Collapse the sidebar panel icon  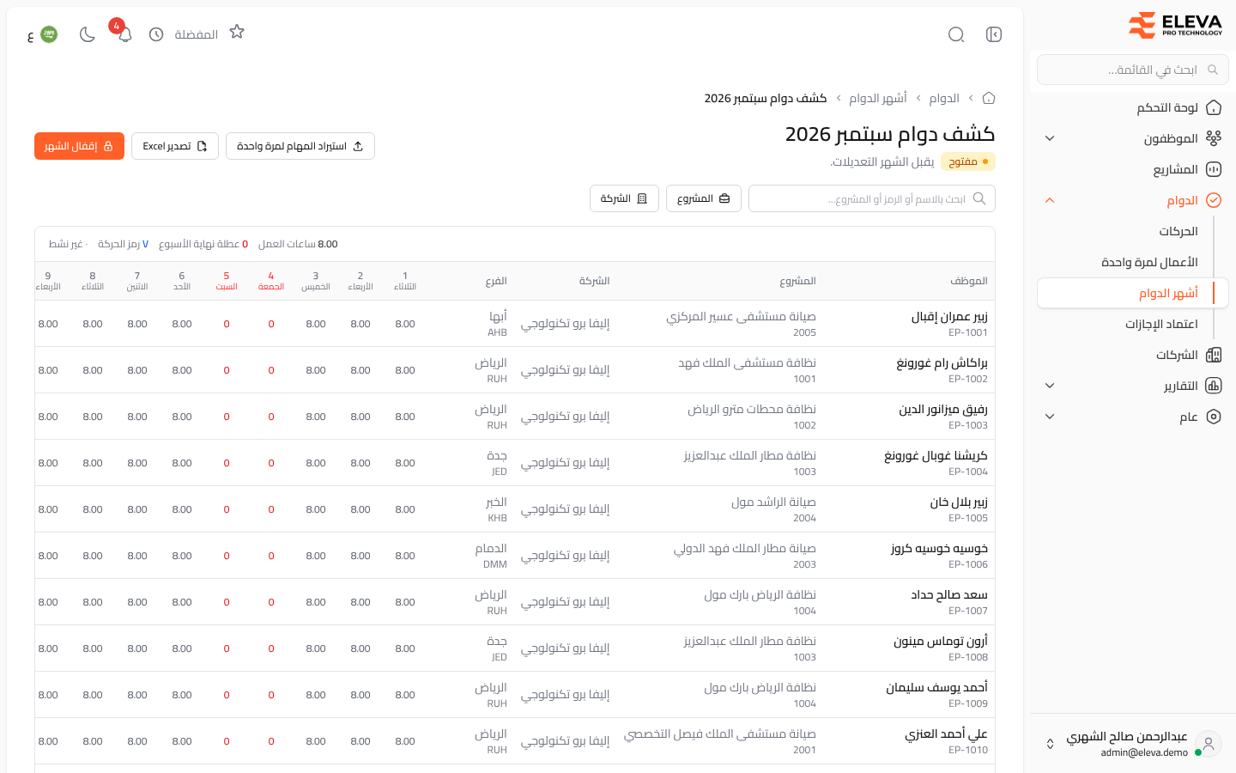coord(994,34)
